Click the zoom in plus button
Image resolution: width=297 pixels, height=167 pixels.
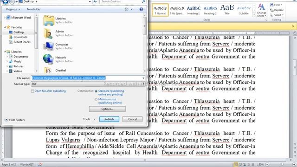[294, 165]
